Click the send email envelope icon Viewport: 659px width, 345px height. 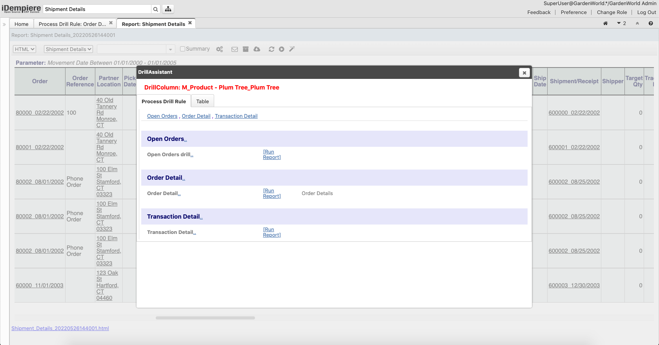click(x=235, y=49)
